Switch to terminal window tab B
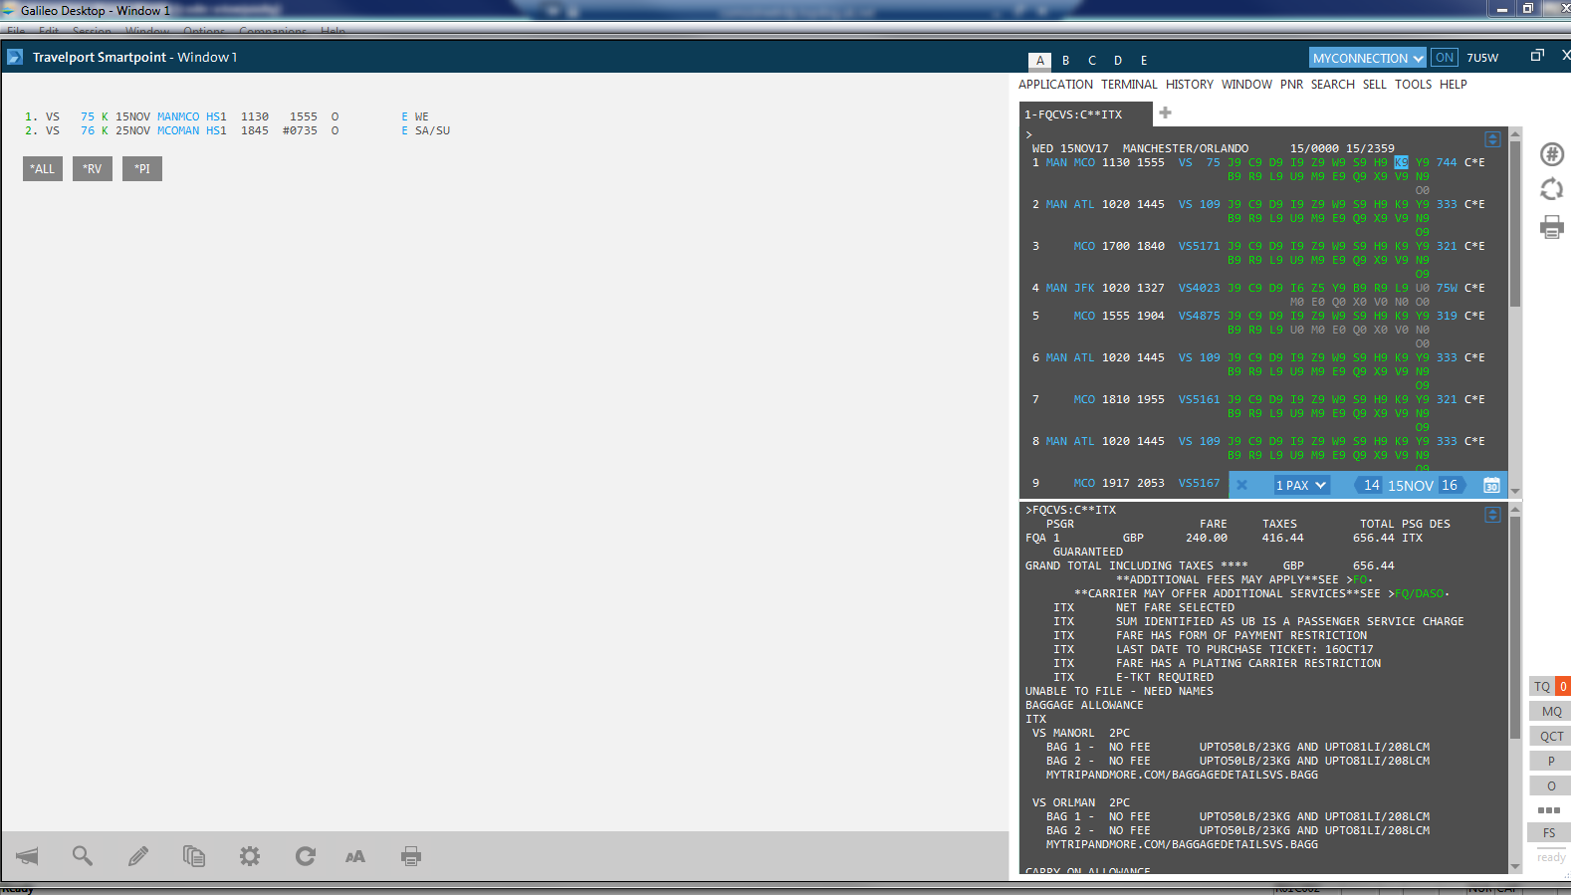1571x895 pixels. click(x=1066, y=61)
